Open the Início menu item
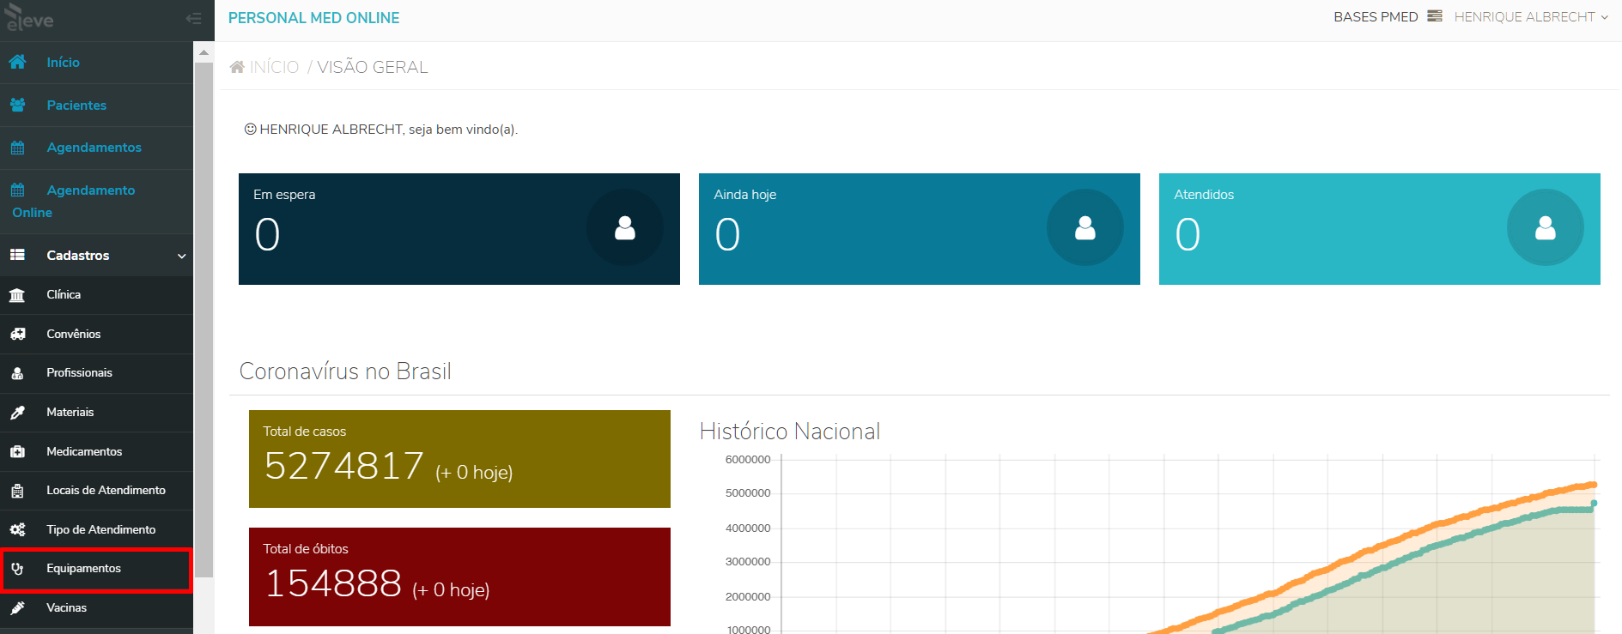 point(96,63)
